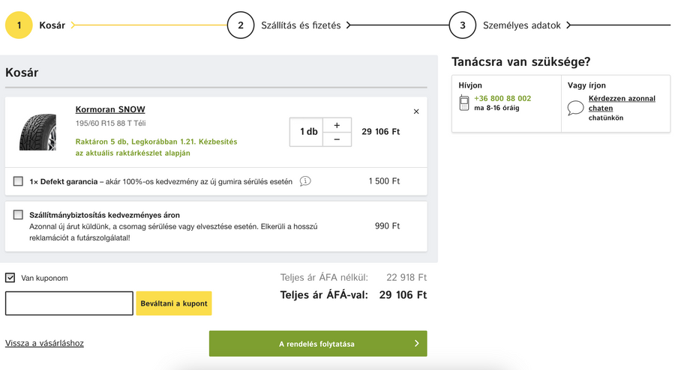Decrease tire quantity with minus button
This screenshot has width=675, height=370.
(337, 139)
